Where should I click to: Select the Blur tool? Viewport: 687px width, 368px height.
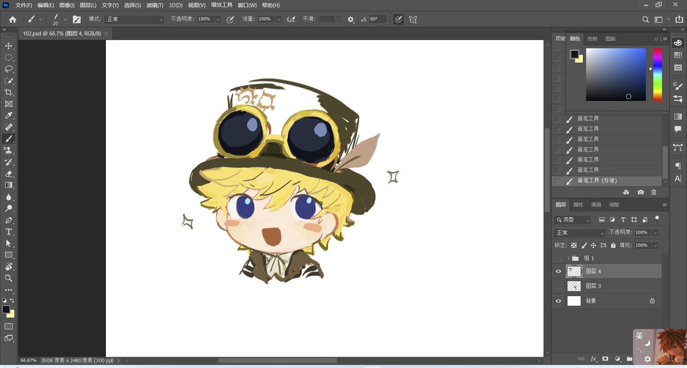pyautogui.click(x=9, y=197)
